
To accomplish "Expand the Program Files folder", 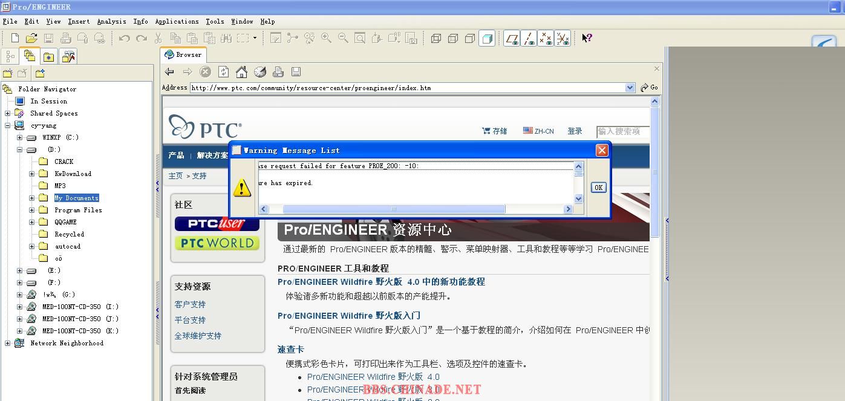I will click(31, 210).
